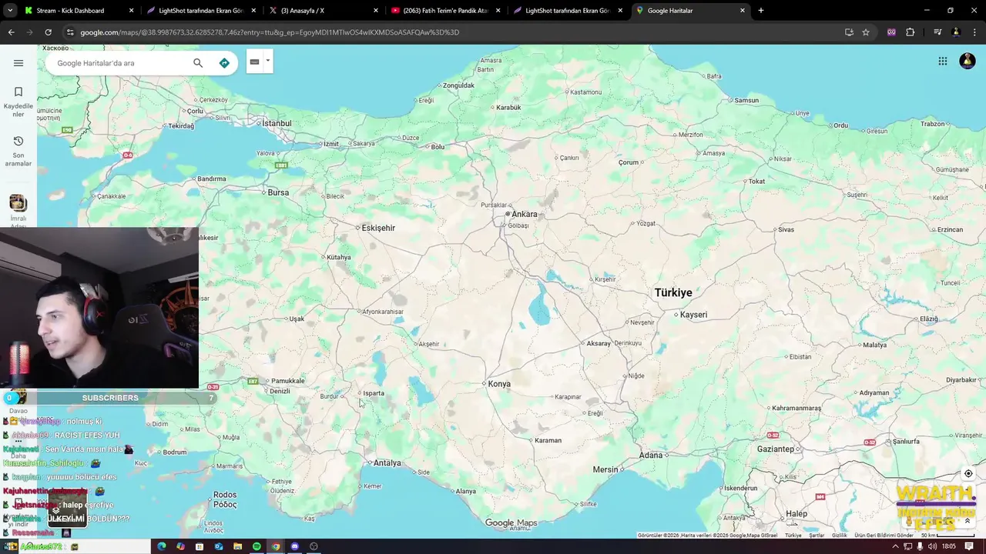The width and height of the screenshot is (986, 554).
Task: Expand the input tools dropdown arrow
Action: point(267,62)
